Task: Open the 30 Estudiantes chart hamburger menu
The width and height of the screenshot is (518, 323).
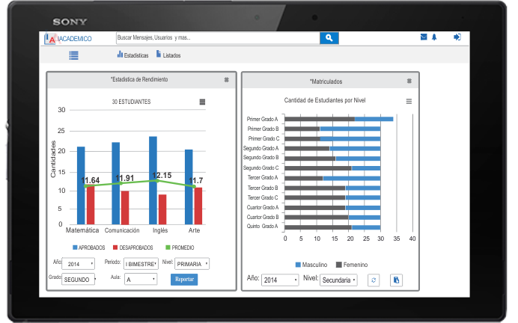Action: click(202, 102)
